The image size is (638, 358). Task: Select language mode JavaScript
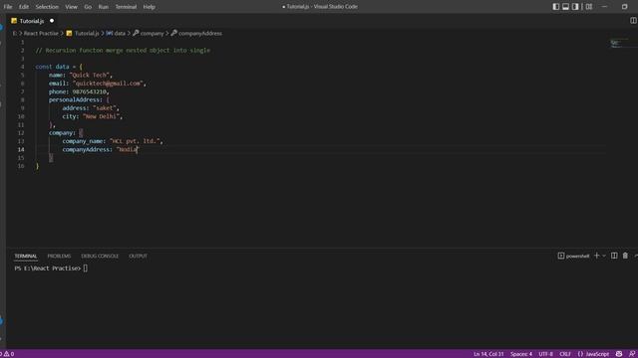pyautogui.click(x=597, y=354)
